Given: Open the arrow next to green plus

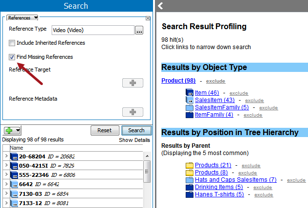Looking at the screenshot, I should (18, 130).
